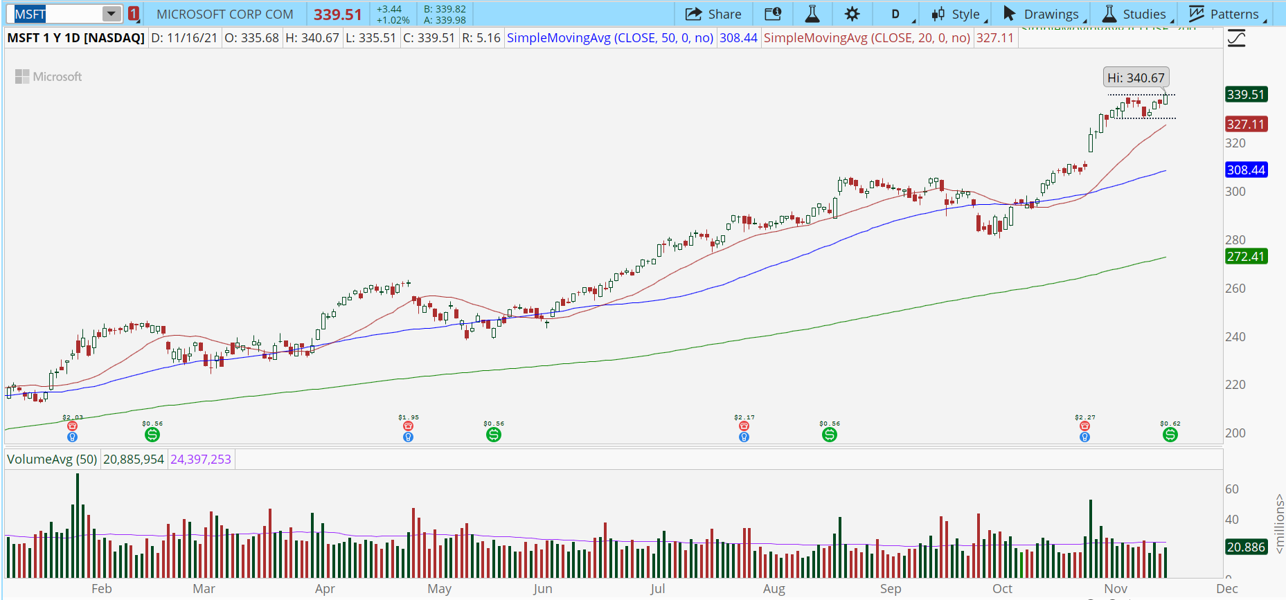Click the C: 339.51 close value
Image resolution: width=1286 pixels, height=600 pixels.
(x=429, y=38)
